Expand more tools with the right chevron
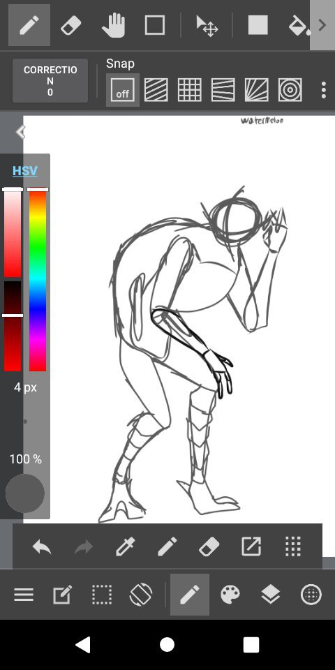This screenshot has width=335, height=670. [322, 25]
